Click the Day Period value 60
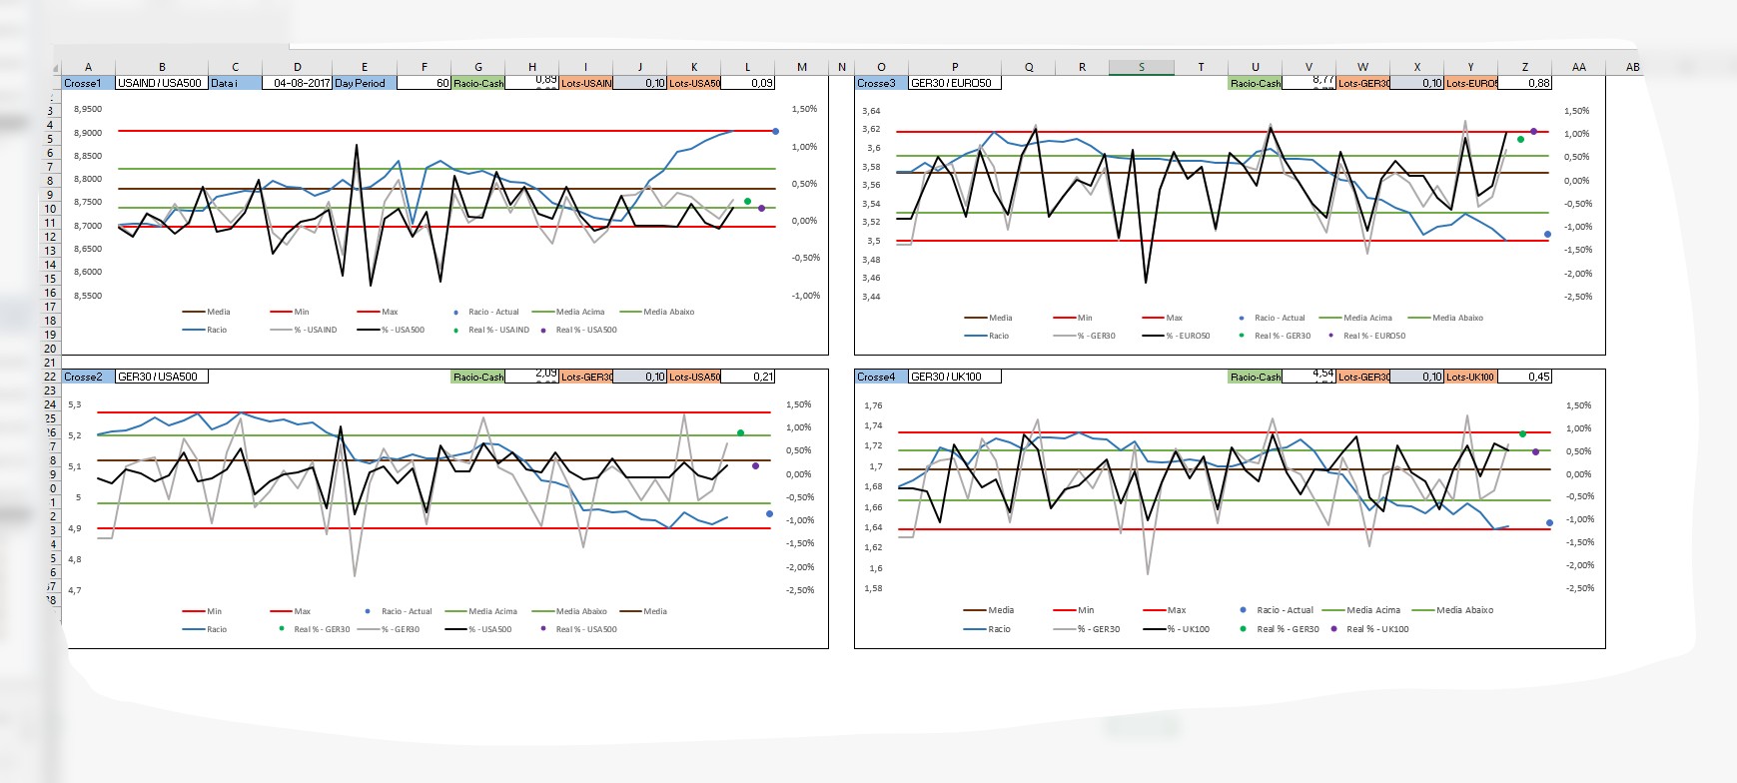The width and height of the screenshot is (1737, 783). tap(425, 83)
